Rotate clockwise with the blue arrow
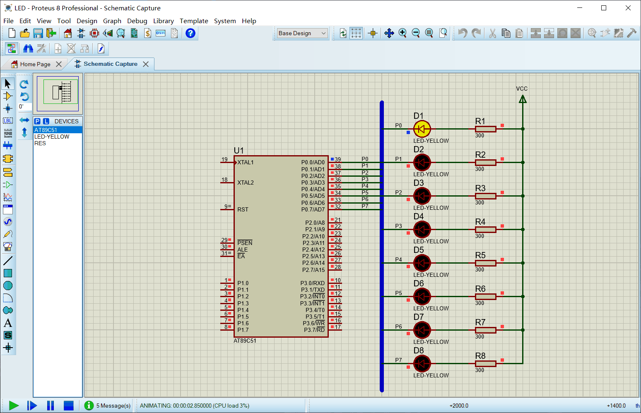 click(x=24, y=84)
